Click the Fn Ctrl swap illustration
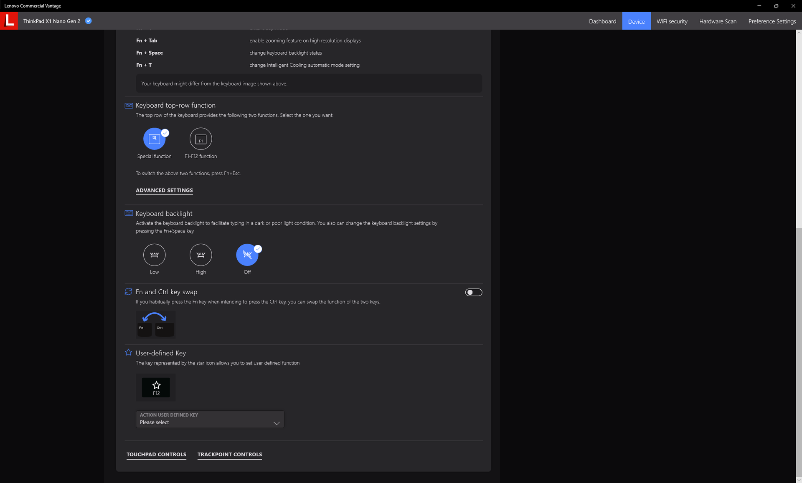 point(155,324)
